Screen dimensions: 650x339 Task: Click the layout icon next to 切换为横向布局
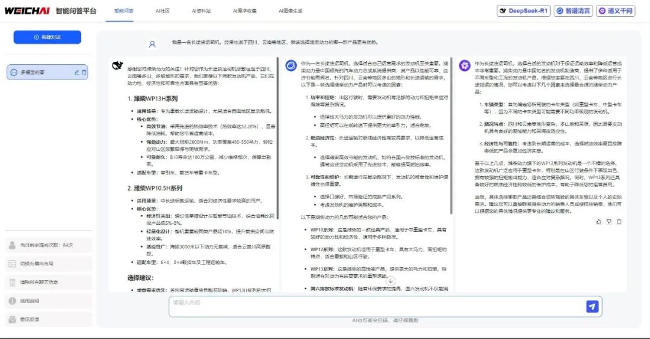tap(13, 264)
